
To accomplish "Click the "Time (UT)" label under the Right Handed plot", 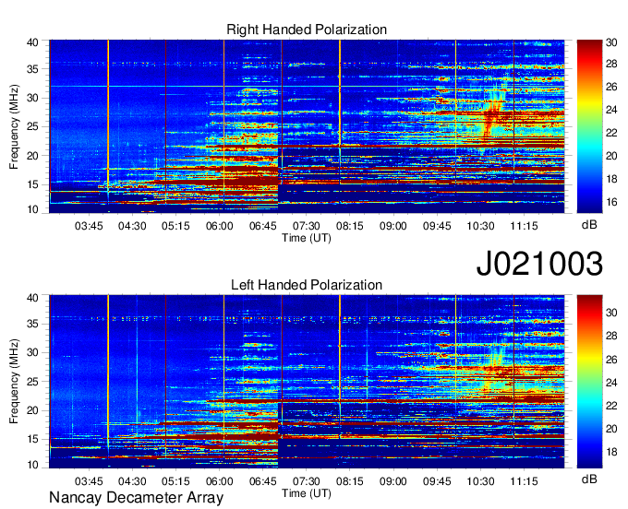I will click(307, 238).
